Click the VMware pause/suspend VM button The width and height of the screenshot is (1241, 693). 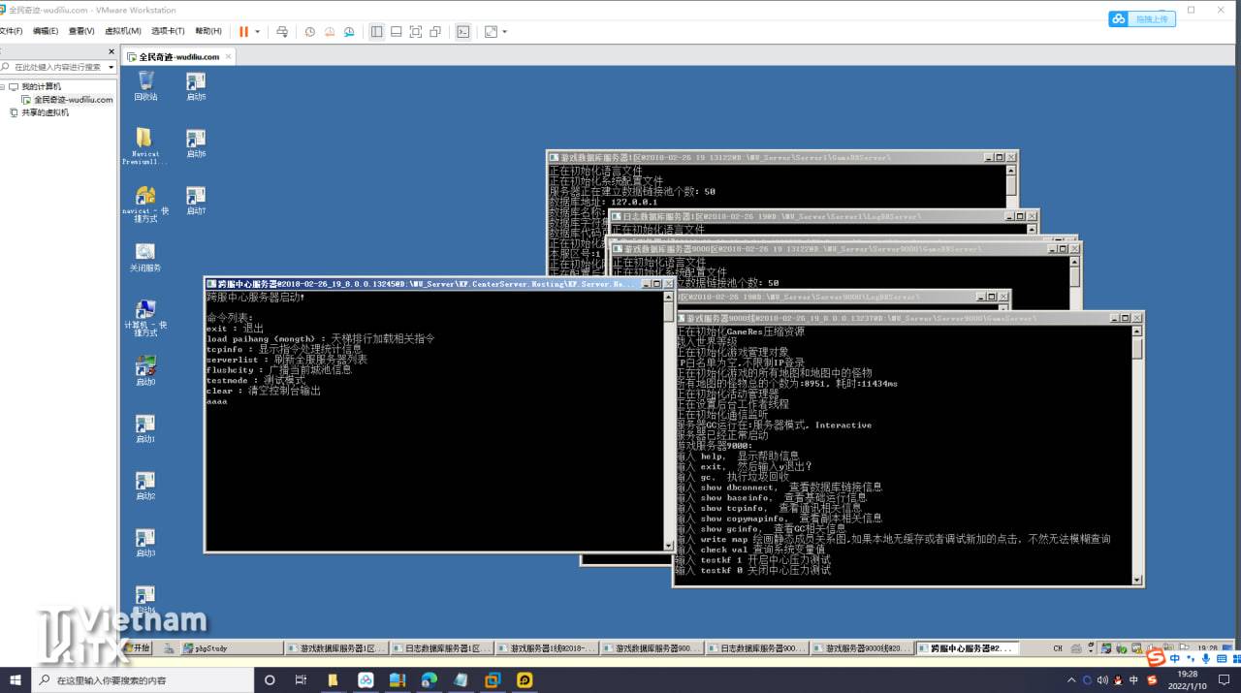(243, 31)
